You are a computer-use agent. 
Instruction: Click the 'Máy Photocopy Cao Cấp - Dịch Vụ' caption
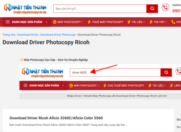(56, 60)
